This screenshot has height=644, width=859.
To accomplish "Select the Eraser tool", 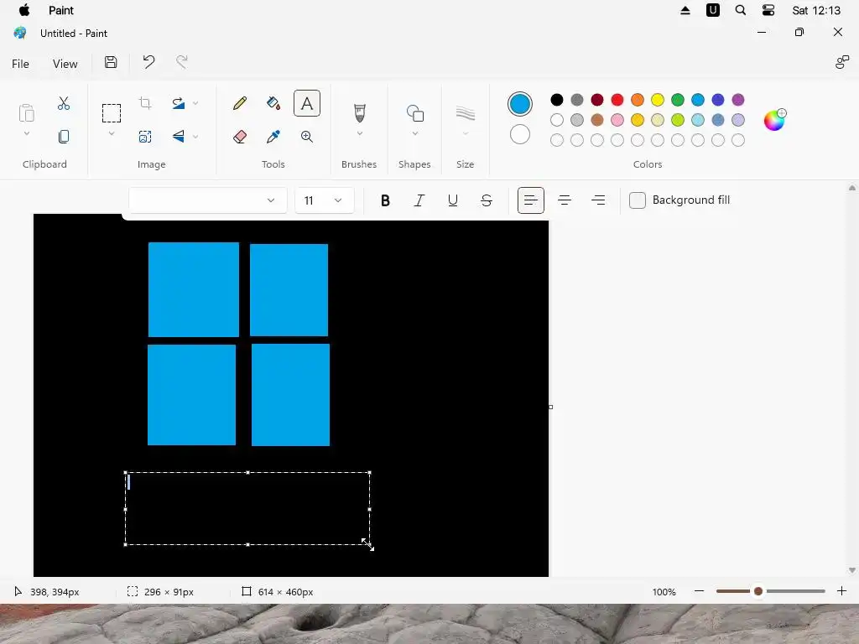I will pyautogui.click(x=239, y=137).
